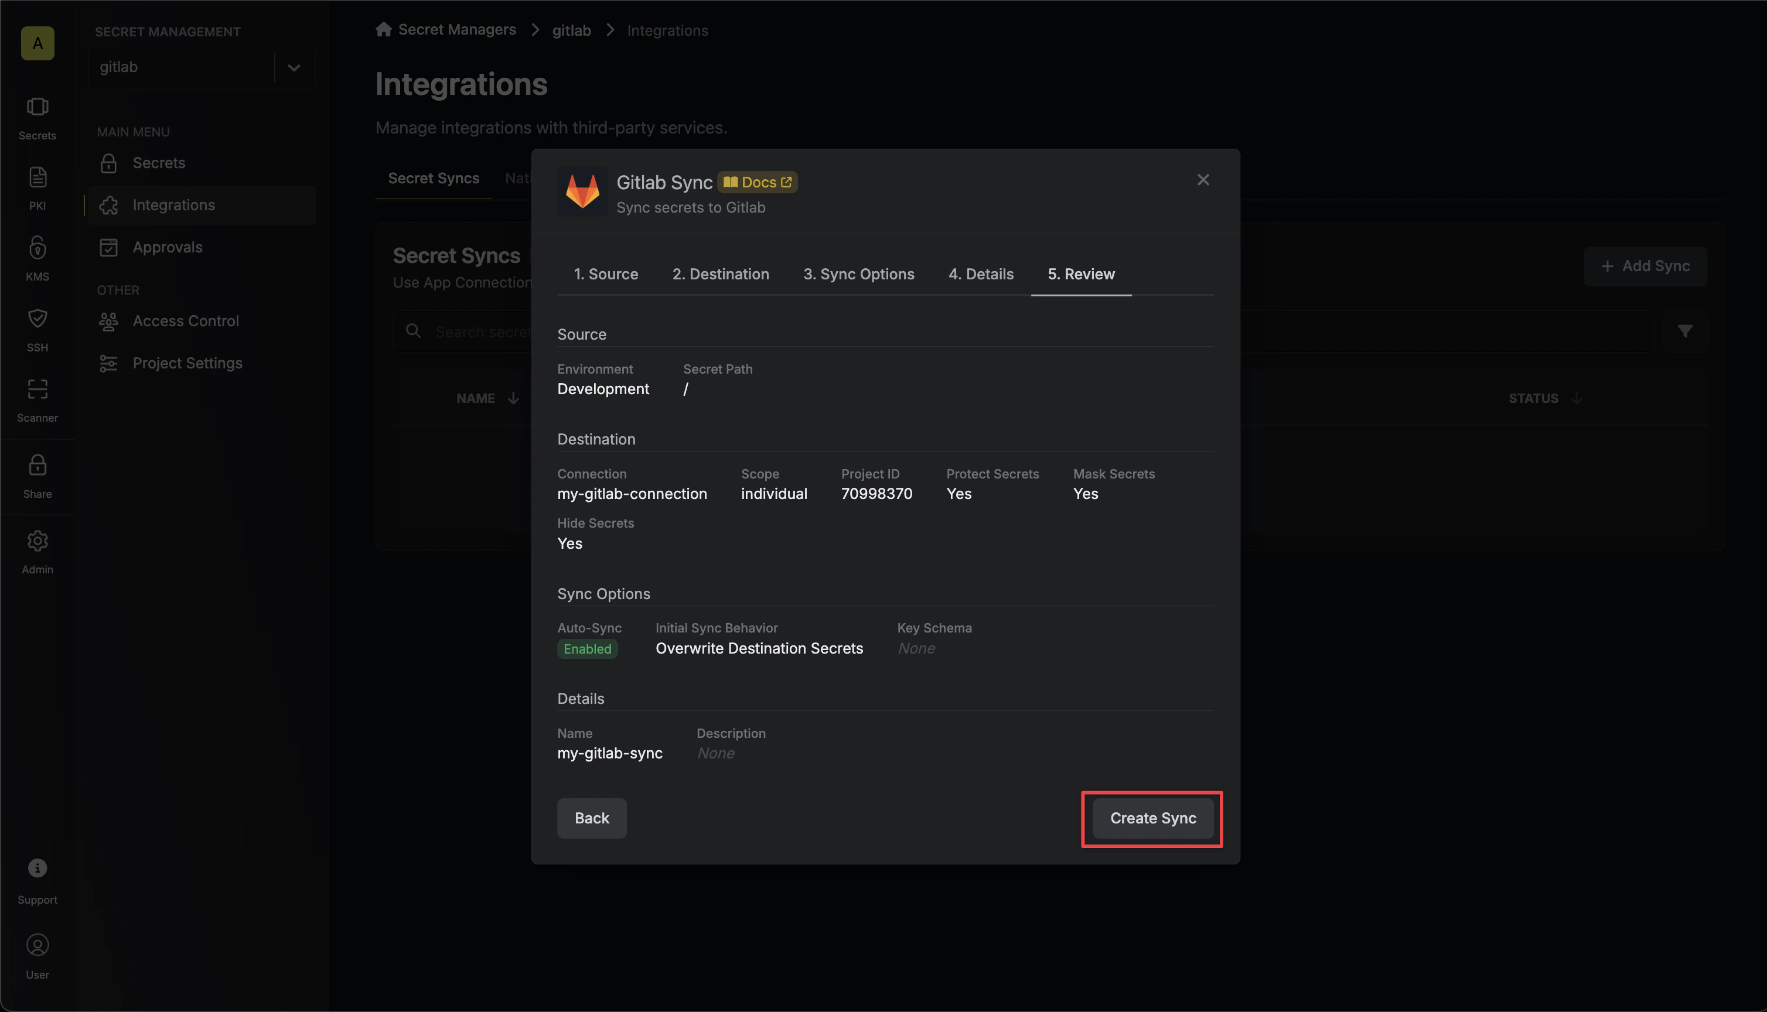
Task: Open Project Settings menu item
Action: click(x=202, y=364)
